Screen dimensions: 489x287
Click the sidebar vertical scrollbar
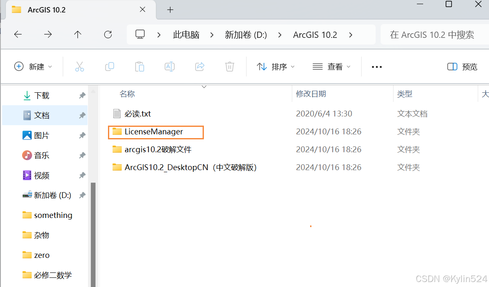93,235
